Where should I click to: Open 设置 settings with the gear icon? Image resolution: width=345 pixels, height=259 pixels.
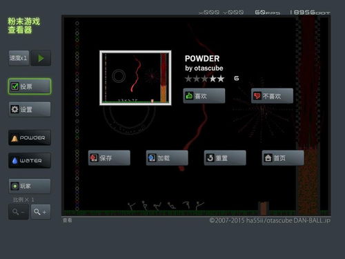point(30,109)
